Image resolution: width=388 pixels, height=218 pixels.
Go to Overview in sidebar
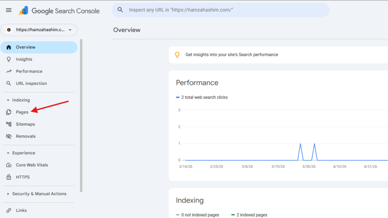(x=39, y=47)
